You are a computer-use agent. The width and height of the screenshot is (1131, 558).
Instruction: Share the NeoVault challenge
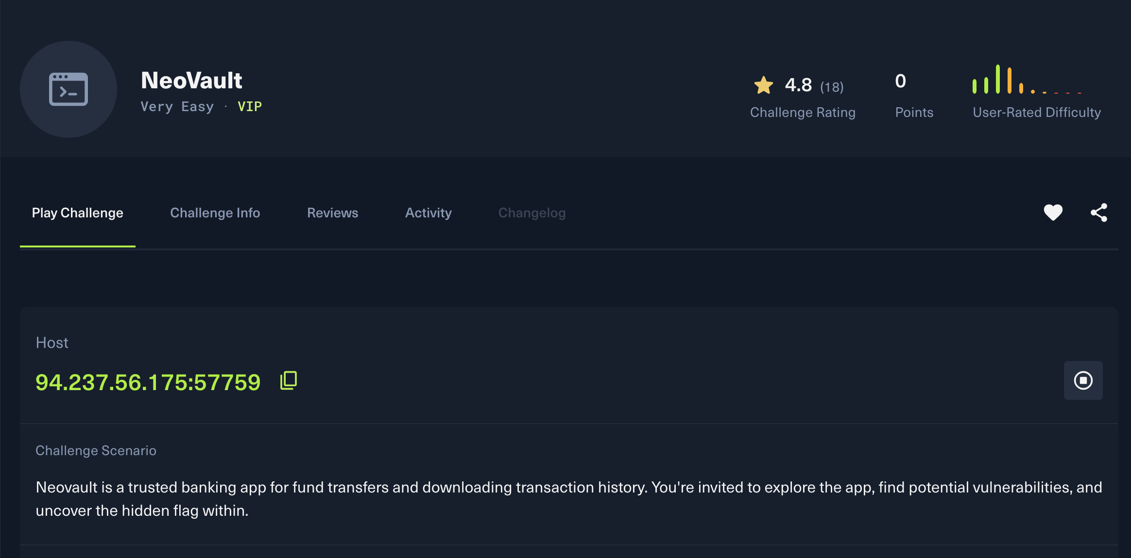1099,213
